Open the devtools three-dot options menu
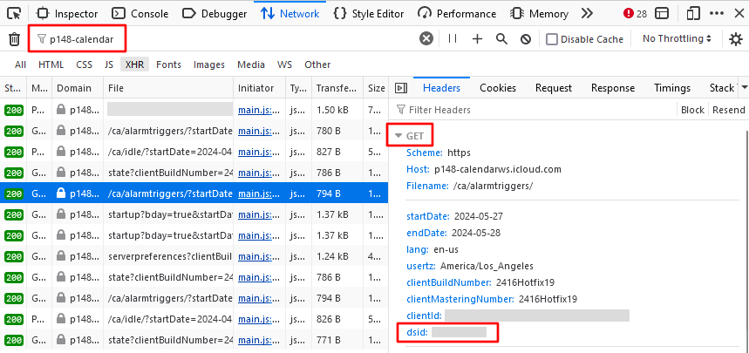Screen dimensions: 749x353 coord(717,13)
